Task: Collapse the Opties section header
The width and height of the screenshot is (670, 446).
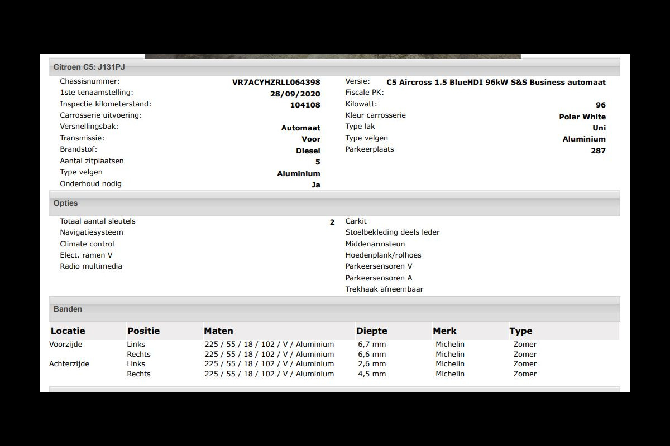Action: [x=66, y=203]
